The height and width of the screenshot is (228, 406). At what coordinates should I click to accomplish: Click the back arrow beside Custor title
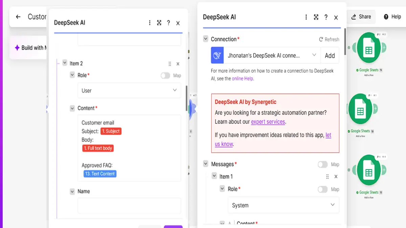coord(18,17)
